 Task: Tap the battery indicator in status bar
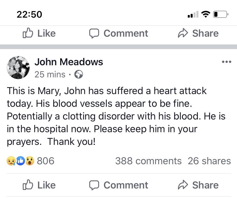tap(220, 14)
